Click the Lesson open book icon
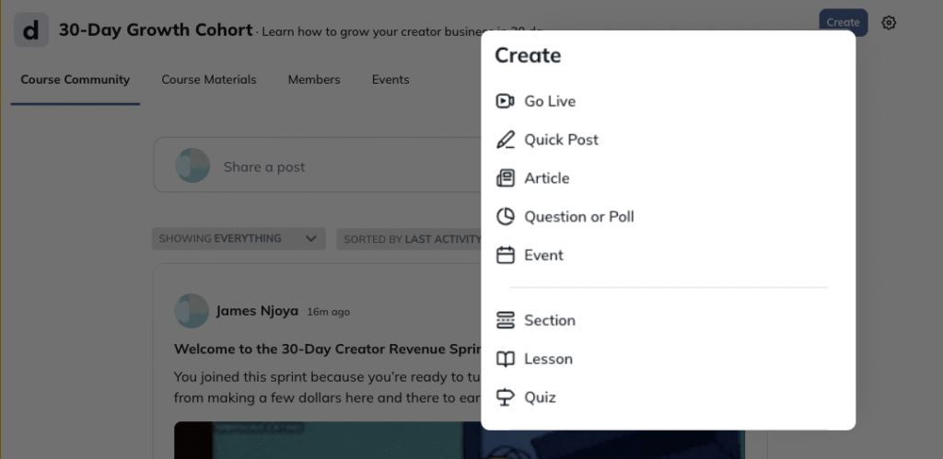 point(505,359)
